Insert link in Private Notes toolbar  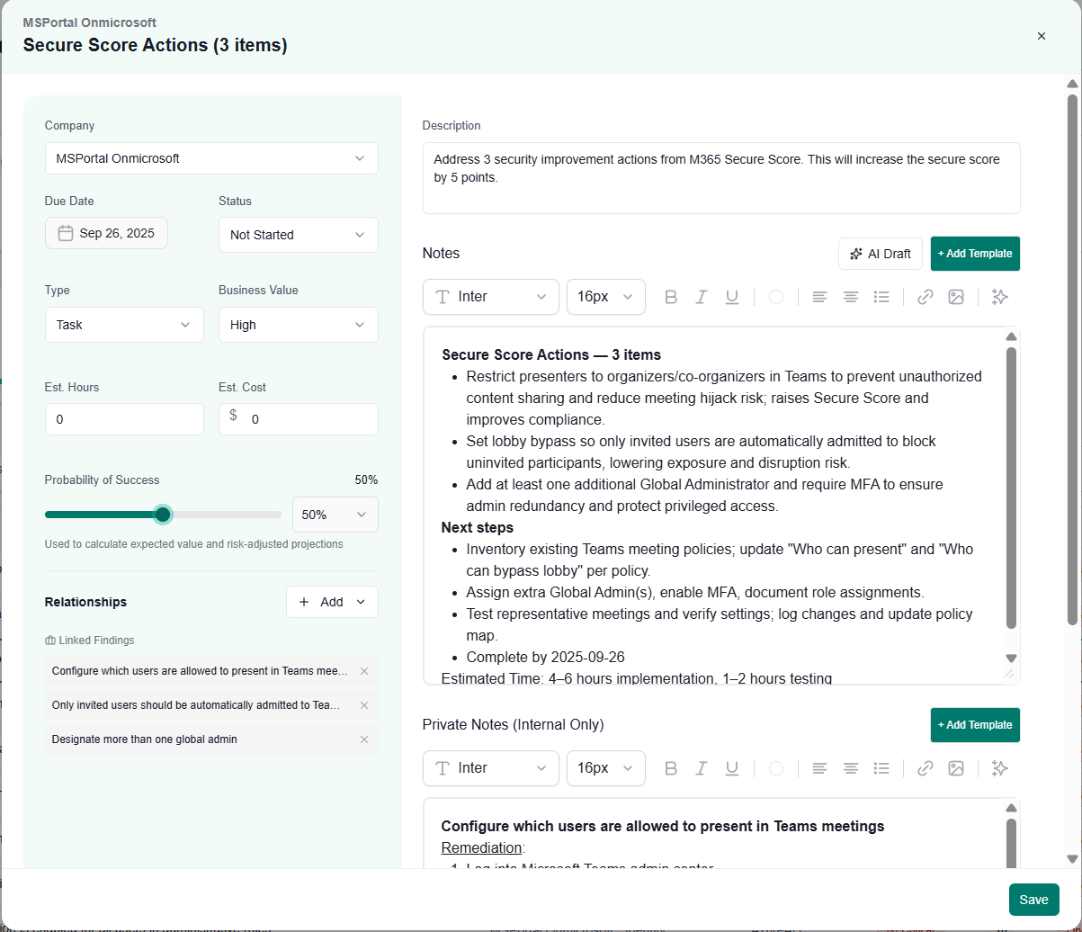926,768
